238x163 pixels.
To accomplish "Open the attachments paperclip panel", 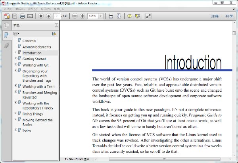I will (6, 45).
